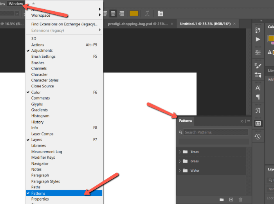Expand the Grass pattern folder

coord(180,161)
